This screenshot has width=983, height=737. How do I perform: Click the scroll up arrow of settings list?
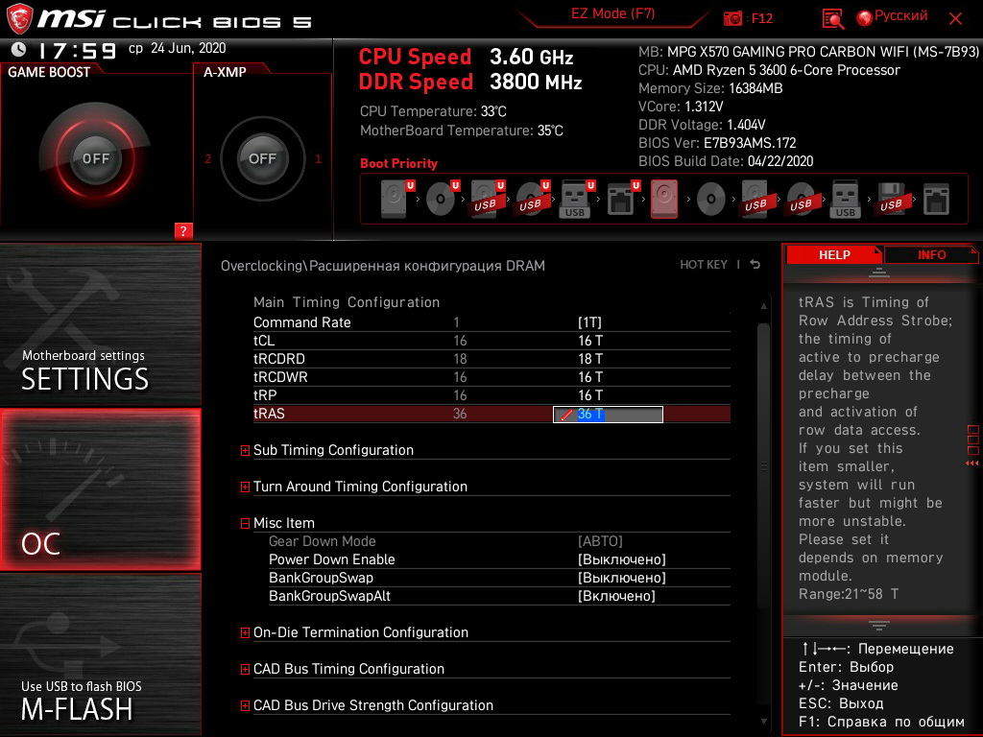(x=763, y=306)
